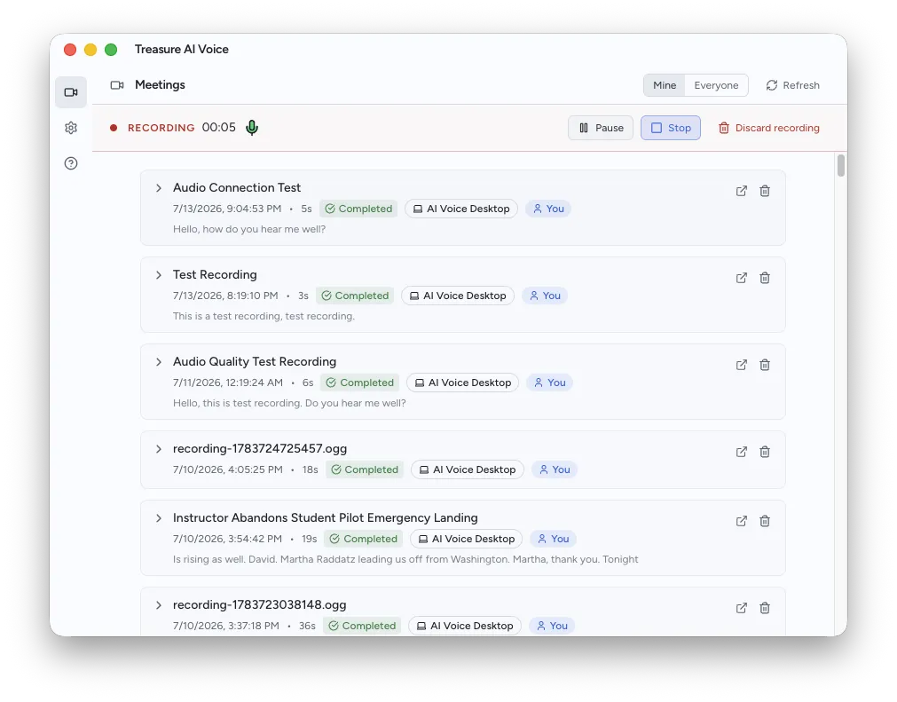Screen dimensions: 897x702
Task: Click the red RECORDING status label
Action: click(x=161, y=128)
